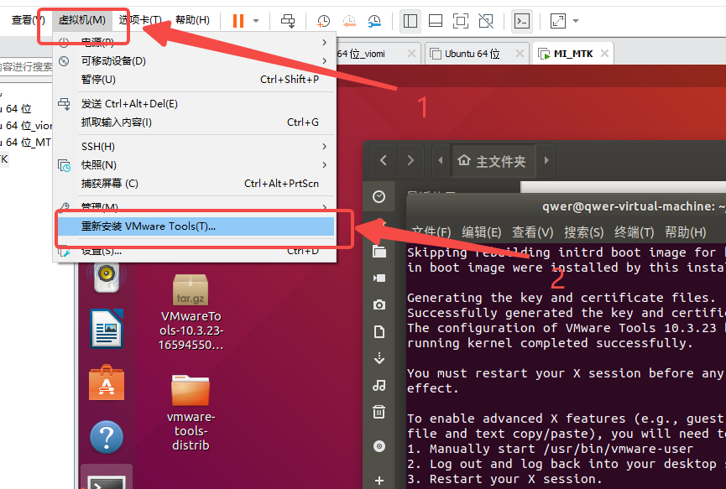Open the 帮助(H) menu in VMware menu bar
The image size is (726, 489).
[192, 20]
